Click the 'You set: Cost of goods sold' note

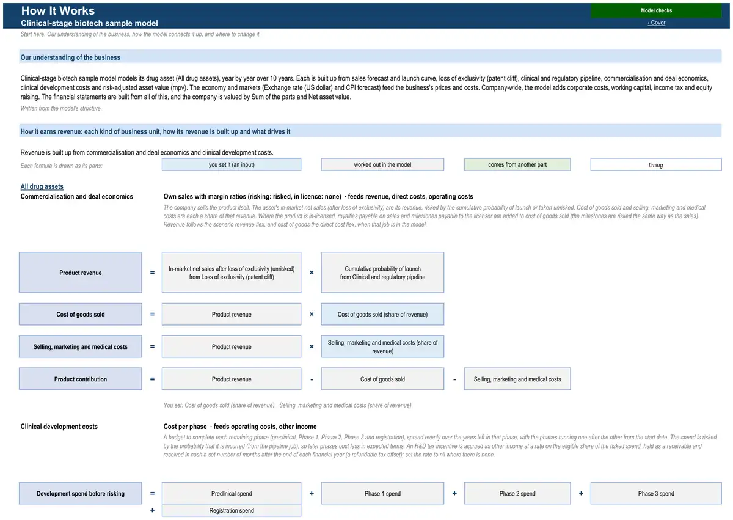[288, 405]
